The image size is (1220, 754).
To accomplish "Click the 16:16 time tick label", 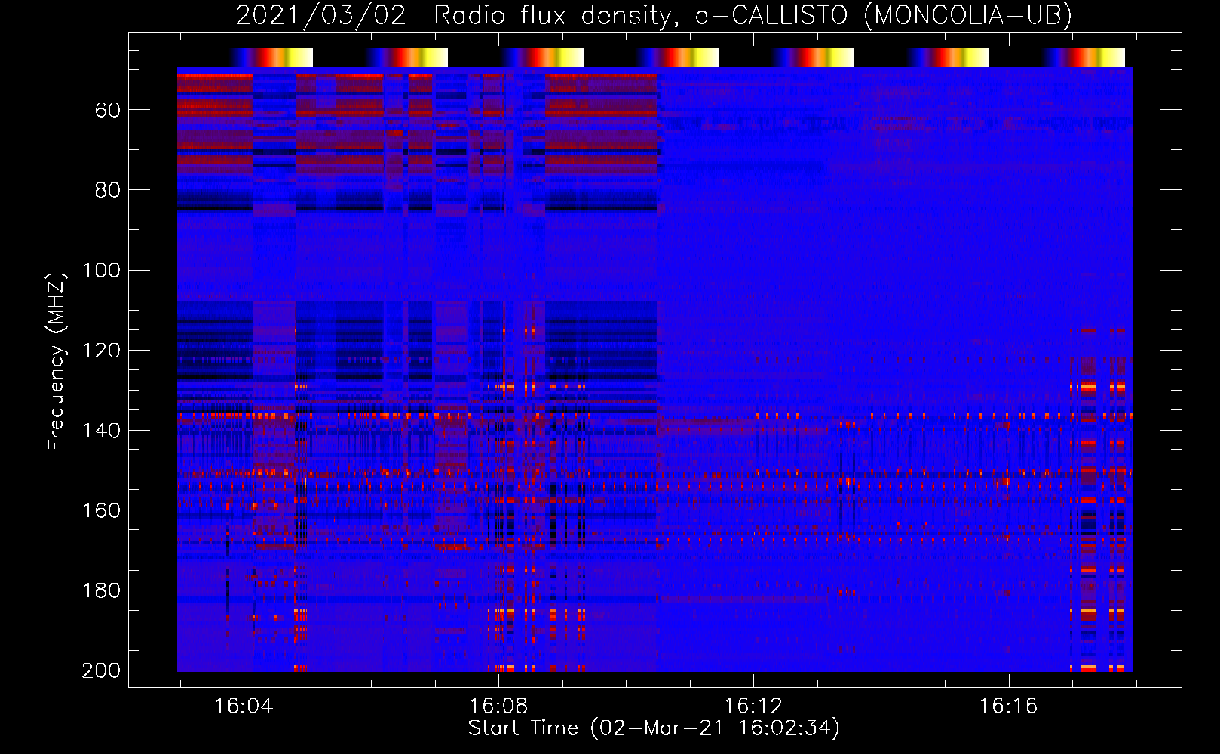I will click(1008, 706).
